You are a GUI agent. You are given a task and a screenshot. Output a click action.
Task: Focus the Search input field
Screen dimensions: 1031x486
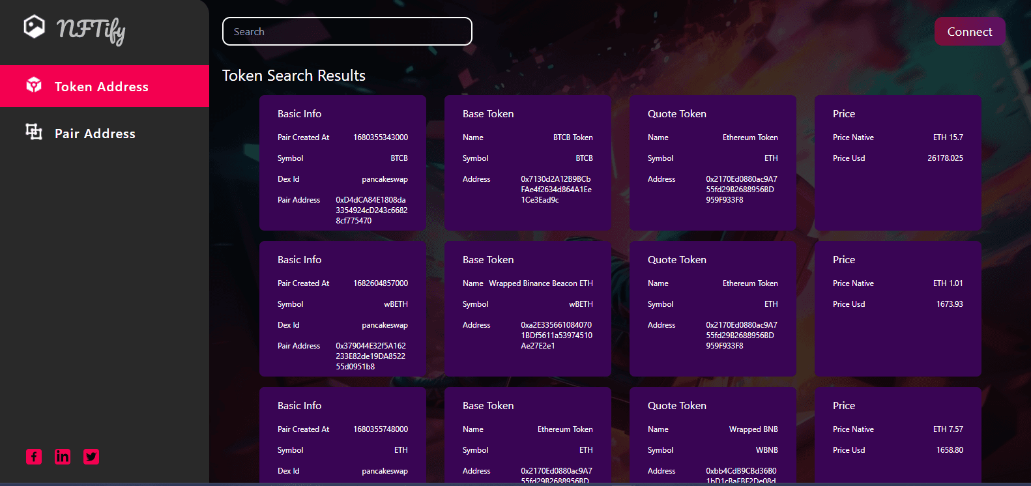[x=347, y=31]
